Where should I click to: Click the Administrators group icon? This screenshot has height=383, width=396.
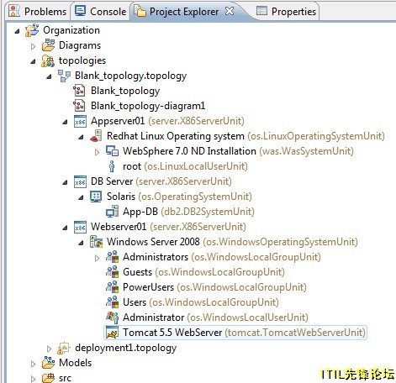112,257
